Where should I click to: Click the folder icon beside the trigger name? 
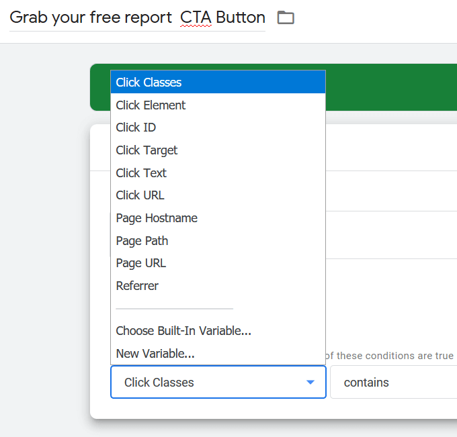click(286, 17)
